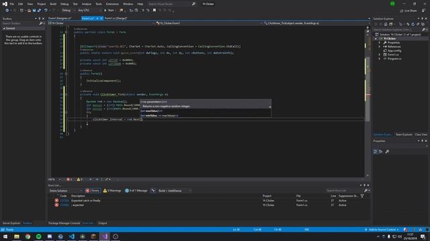Open the Extensions menu
Screen dimensions: 430x241
pyautogui.click(x=112, y=4)
